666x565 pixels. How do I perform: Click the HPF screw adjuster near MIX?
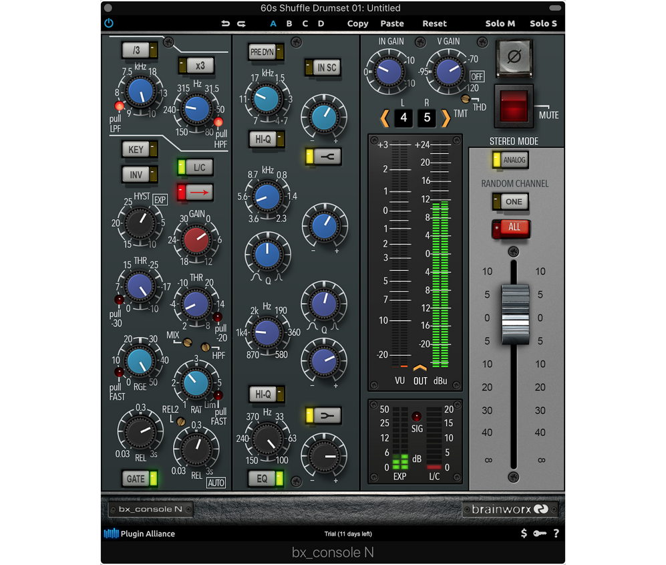tap(205, 347)
